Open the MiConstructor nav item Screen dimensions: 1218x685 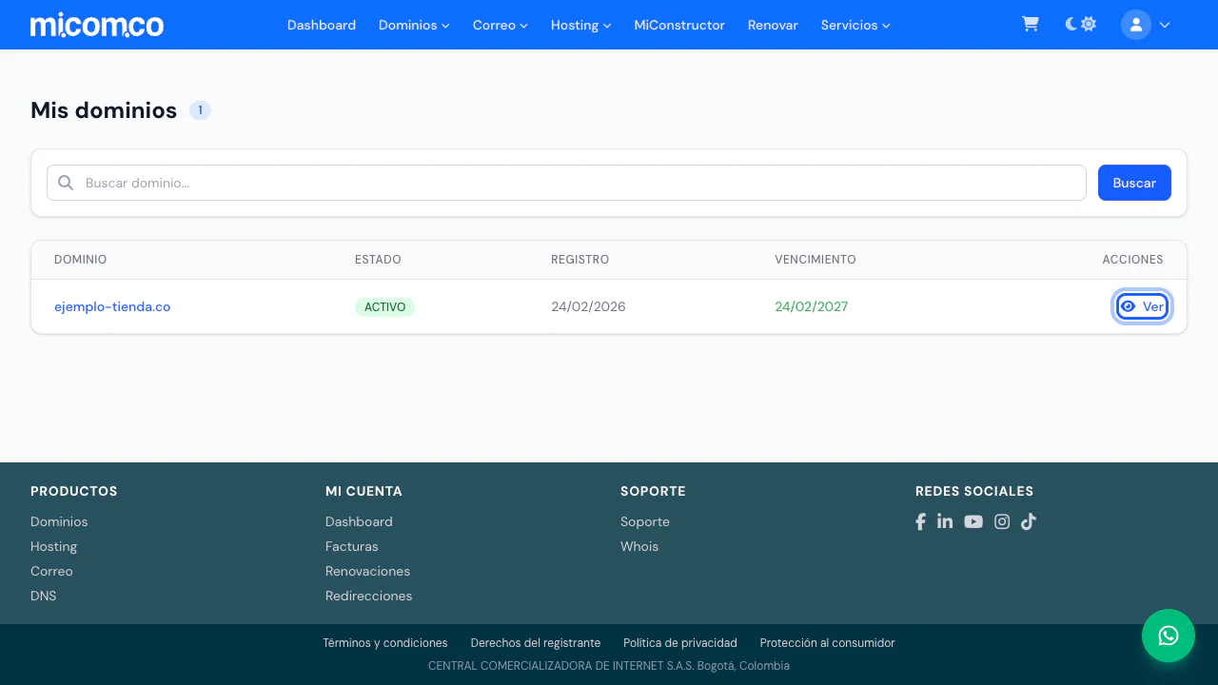679,25
